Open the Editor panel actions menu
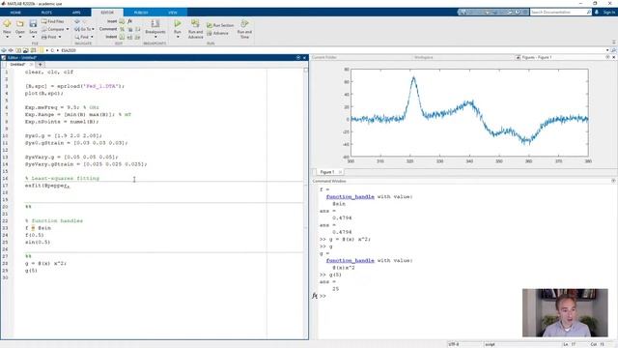 click(x=298, y=58)
